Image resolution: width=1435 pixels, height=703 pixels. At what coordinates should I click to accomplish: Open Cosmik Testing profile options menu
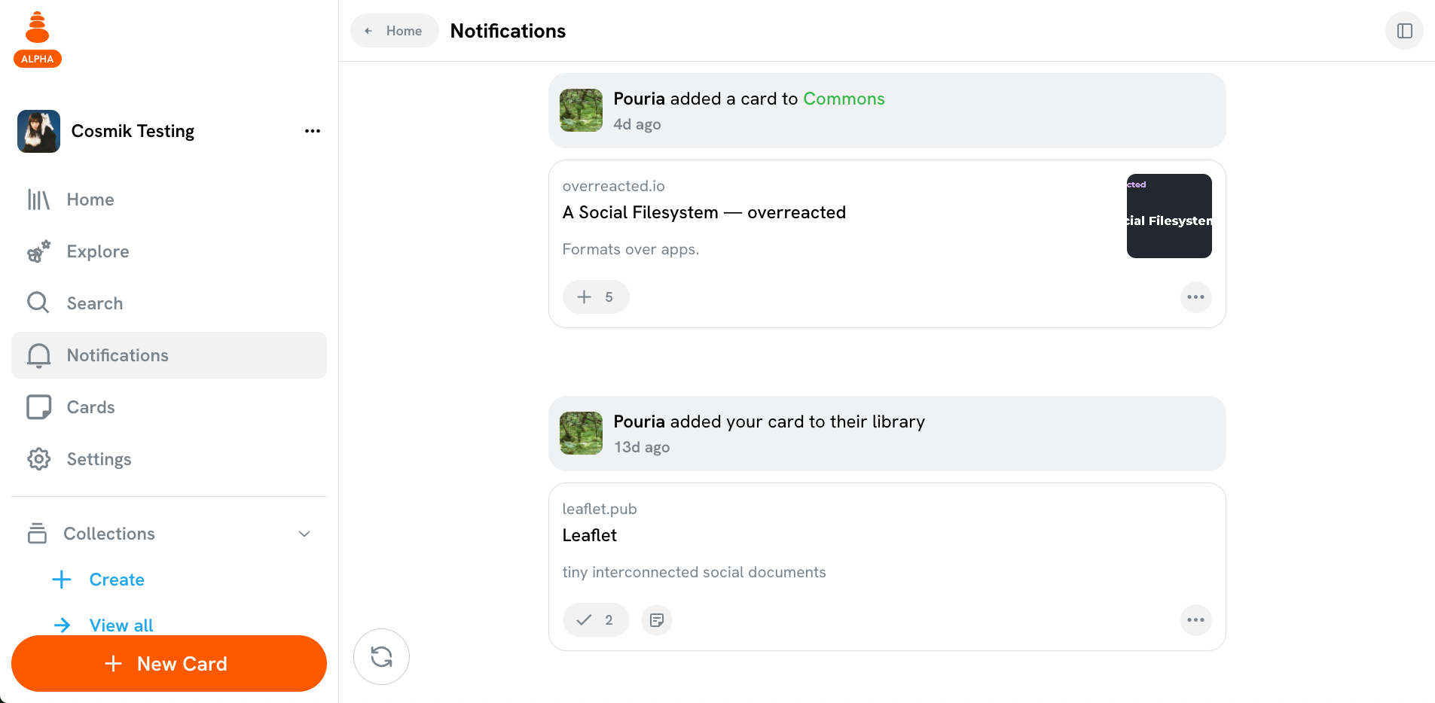pyautogui.click(x=313, y=131)
